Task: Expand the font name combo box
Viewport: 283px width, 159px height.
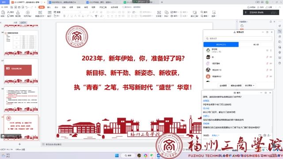Action: (72, 12)
